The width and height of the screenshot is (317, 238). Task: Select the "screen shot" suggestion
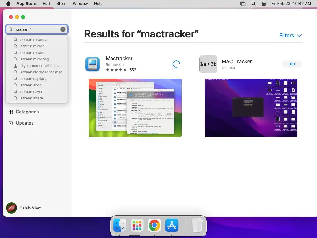tap(37, 85)
